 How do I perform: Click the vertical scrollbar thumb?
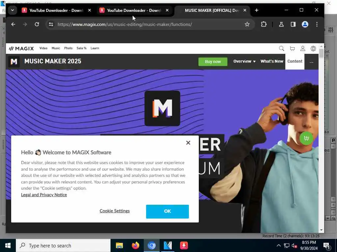point(321,53)
